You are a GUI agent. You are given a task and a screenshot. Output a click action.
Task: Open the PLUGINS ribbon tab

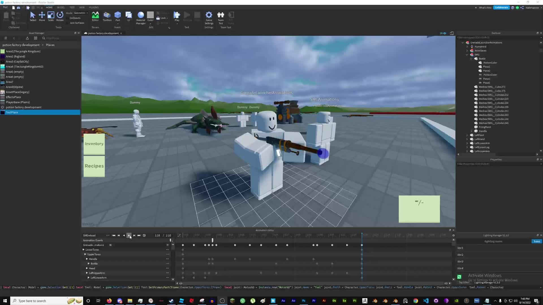(94, 8)
